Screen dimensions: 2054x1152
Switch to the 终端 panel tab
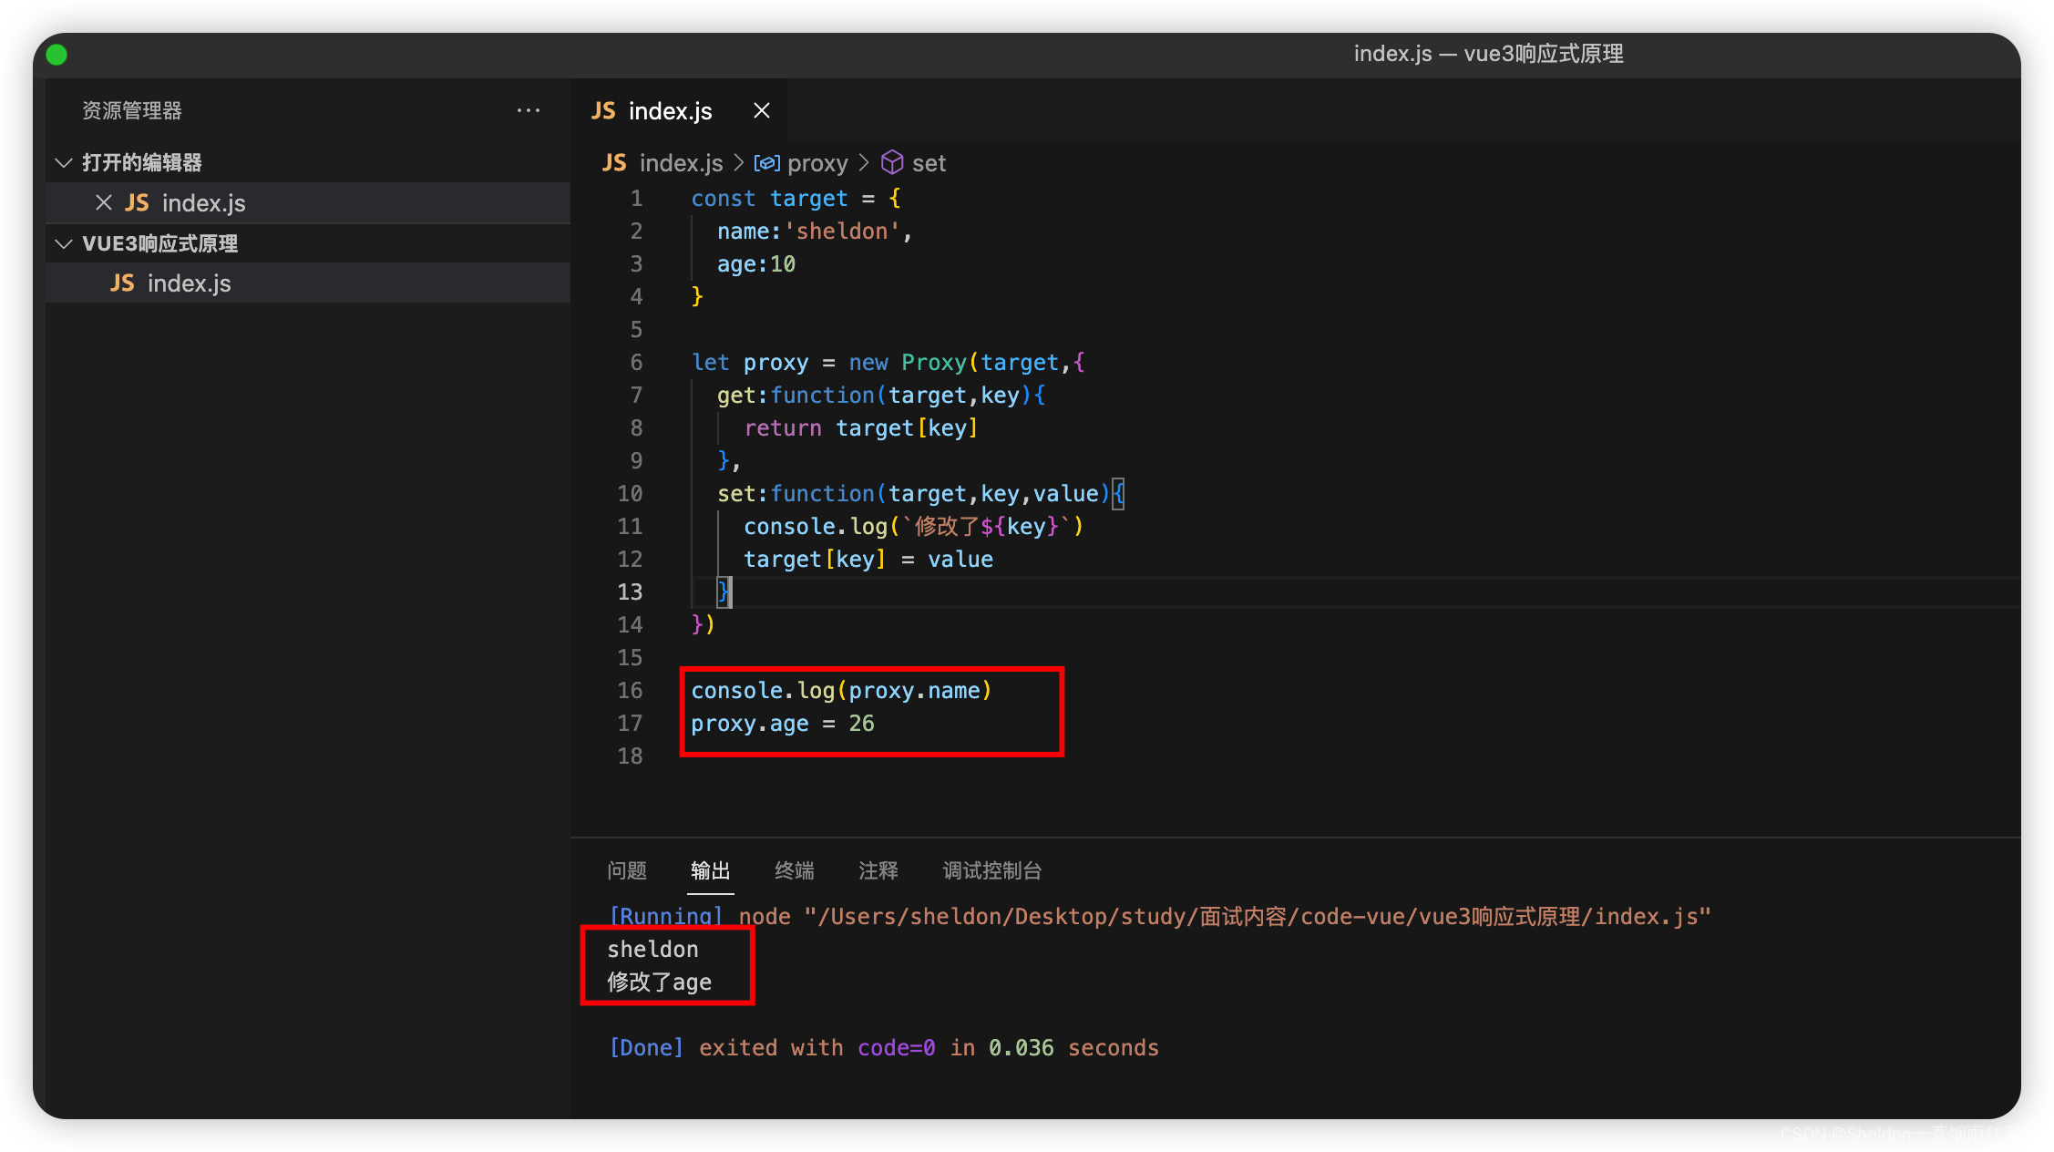point(794,870)
